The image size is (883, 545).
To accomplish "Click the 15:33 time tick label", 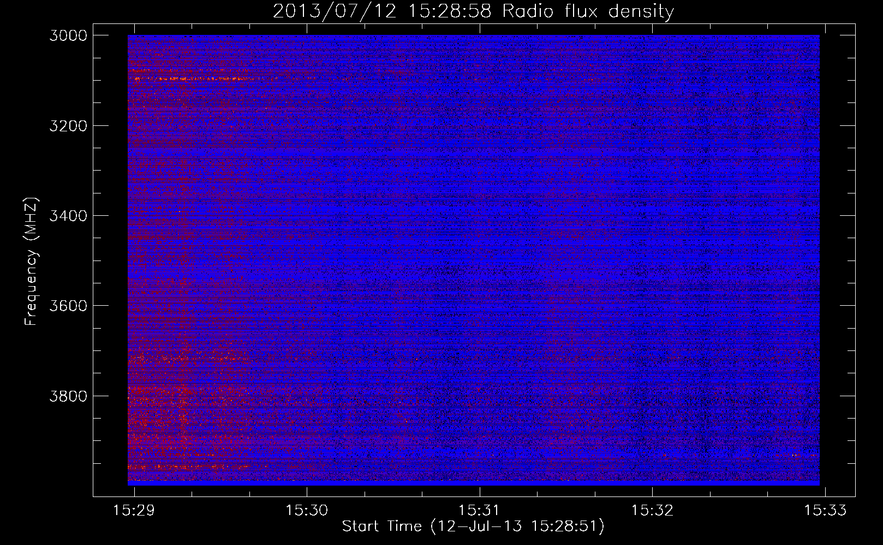I will click(825, 510).
